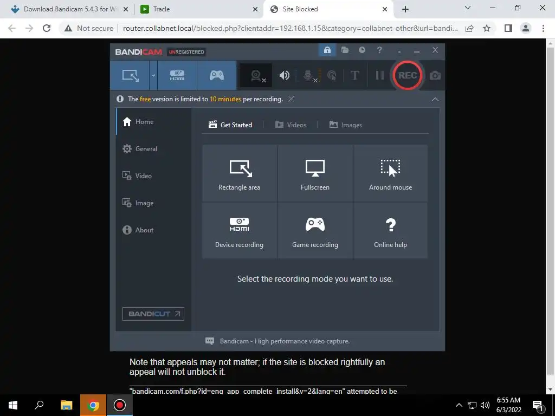Open File Explorer from taskbar
The height and width of the screenshot is (416, 555).
66,405
